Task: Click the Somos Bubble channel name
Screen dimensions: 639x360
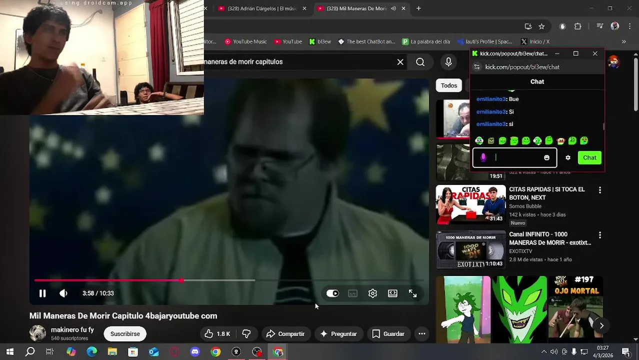Action: click(525, 206)
